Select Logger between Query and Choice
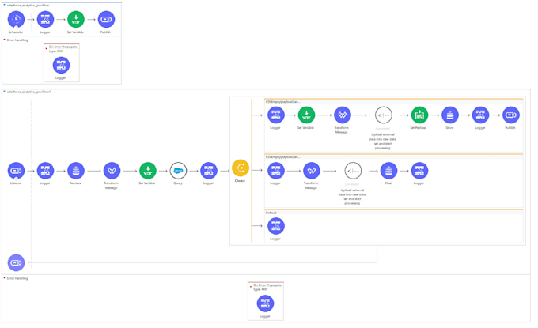 [209, 171]
